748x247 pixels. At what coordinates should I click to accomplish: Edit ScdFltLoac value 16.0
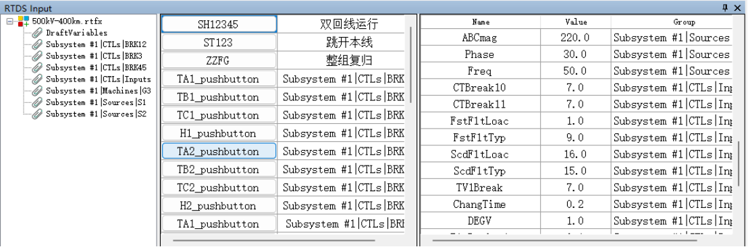pyautogui.click(x=576, y=154)
